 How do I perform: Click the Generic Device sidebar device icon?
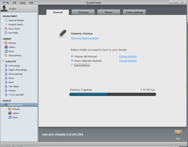[6, 105]
